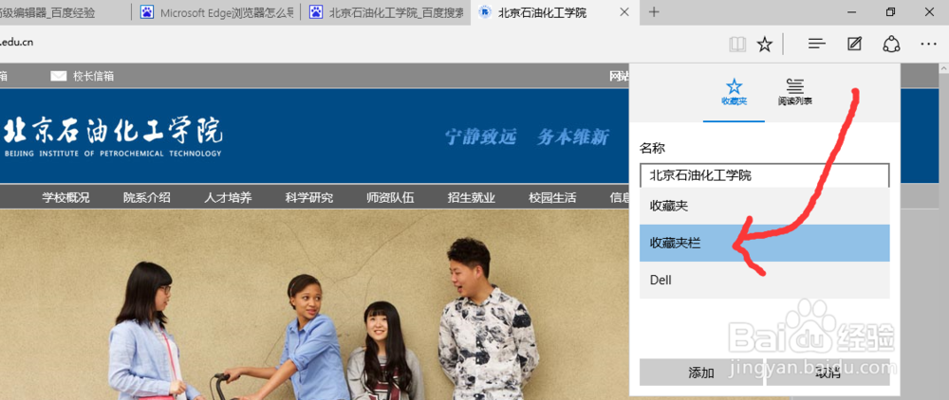Open 科学研究 navigation menu
This screenshot has height=400, width=949.
pos(309,197)
